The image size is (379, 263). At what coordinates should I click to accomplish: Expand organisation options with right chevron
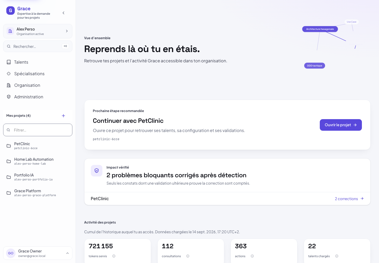coord(67,31)
